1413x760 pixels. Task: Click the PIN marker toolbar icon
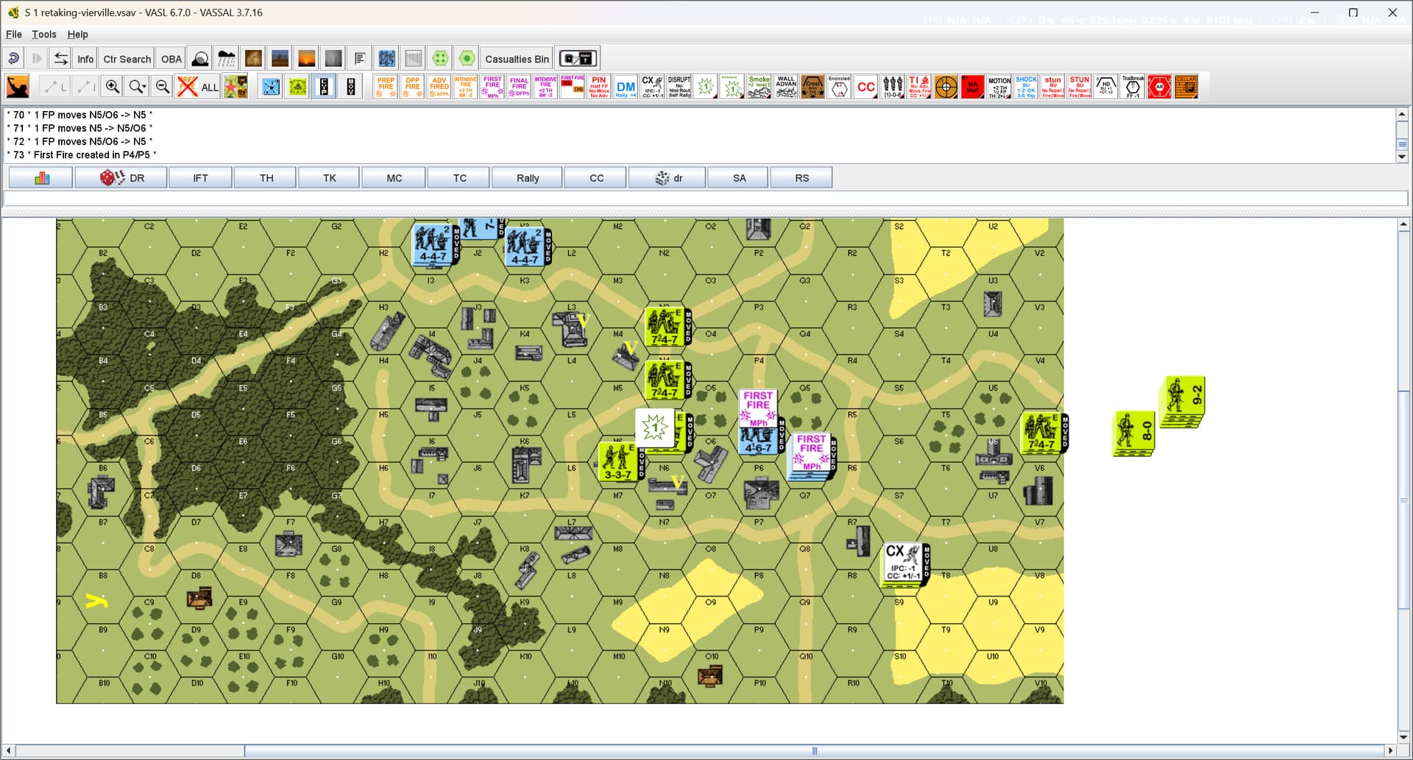coord(598,87)
